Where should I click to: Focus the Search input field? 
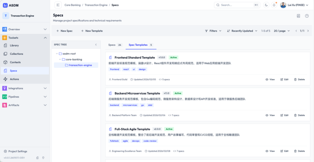237,5
